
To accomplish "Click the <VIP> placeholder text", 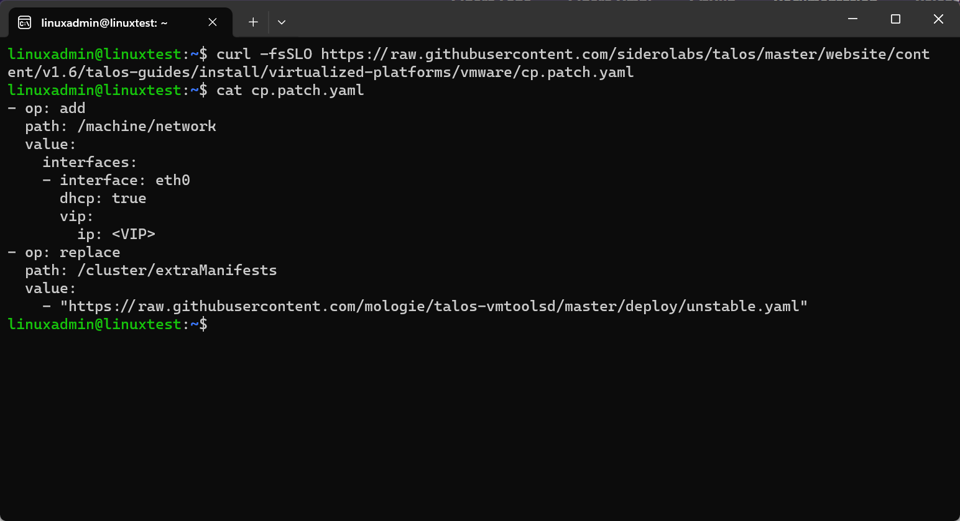I will 133,234.
